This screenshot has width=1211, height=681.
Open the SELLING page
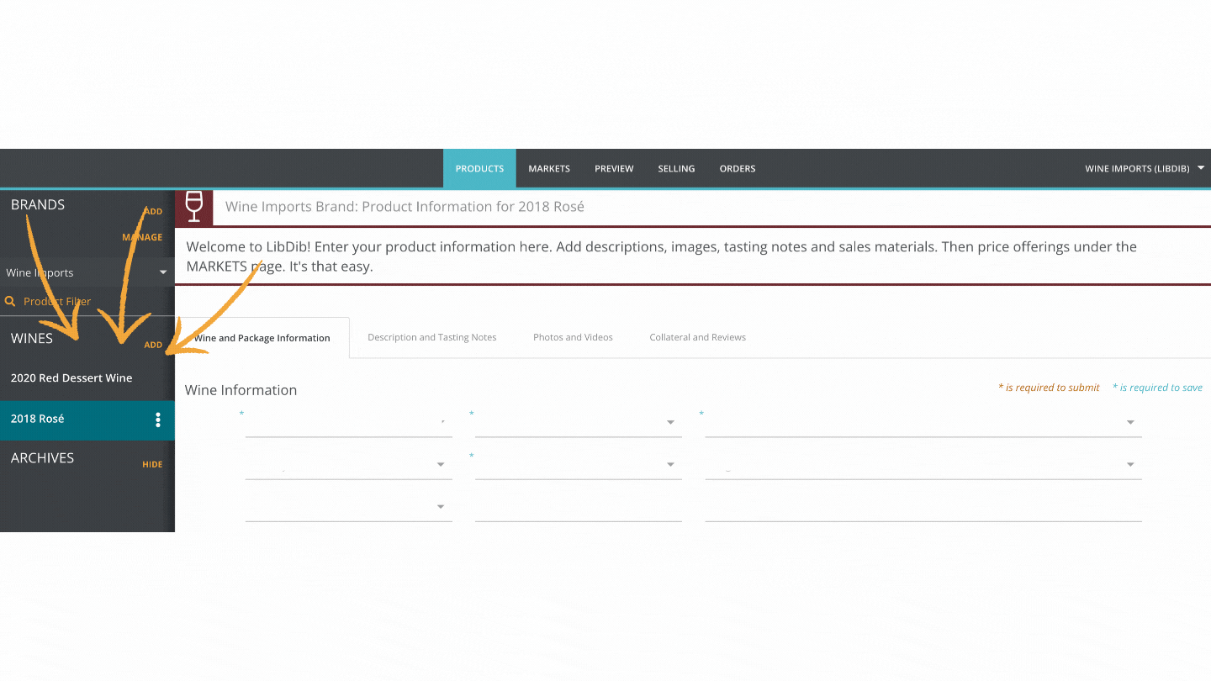[x=676, y=168]
